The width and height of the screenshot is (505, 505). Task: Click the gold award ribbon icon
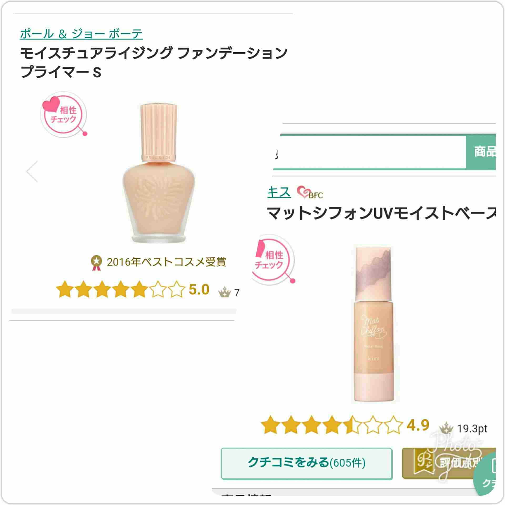tap(96, 263)
